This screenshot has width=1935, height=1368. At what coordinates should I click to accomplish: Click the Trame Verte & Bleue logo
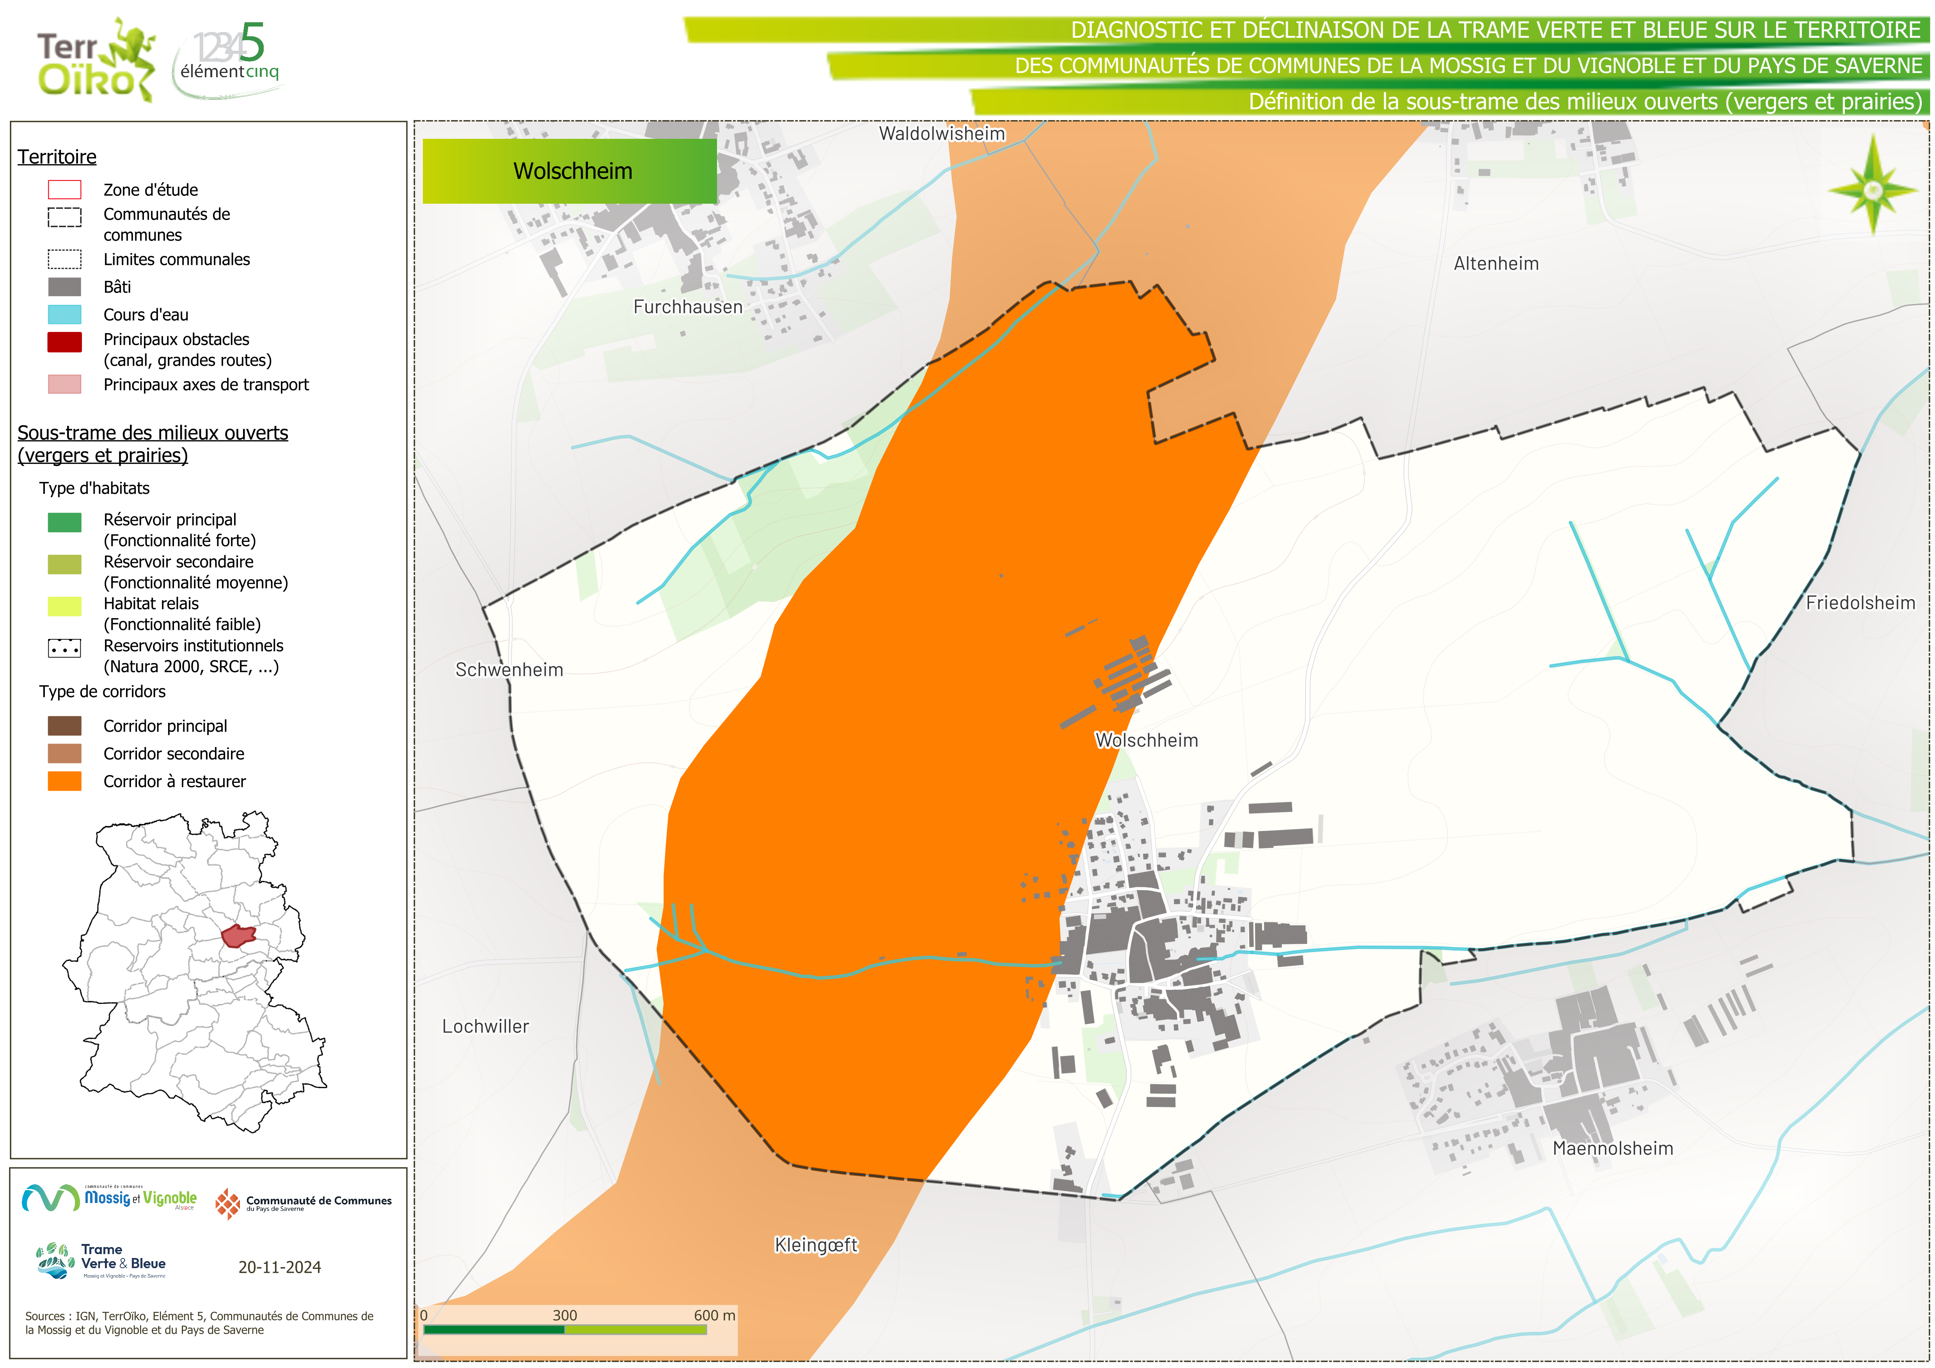coord(101,1261)
